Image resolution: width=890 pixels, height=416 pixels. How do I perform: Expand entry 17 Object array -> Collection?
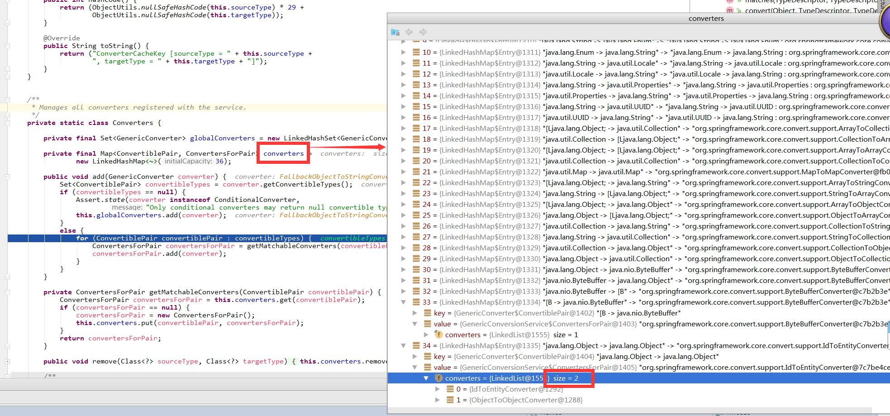coord(403,128)
